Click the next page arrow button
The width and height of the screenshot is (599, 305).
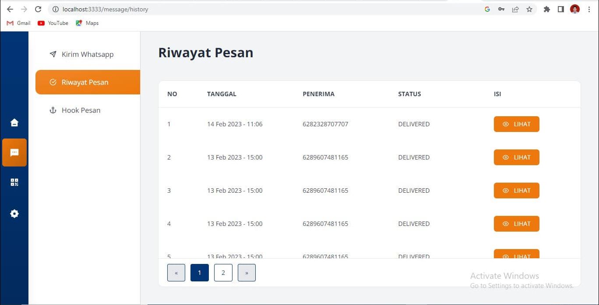tap(247, 273)
